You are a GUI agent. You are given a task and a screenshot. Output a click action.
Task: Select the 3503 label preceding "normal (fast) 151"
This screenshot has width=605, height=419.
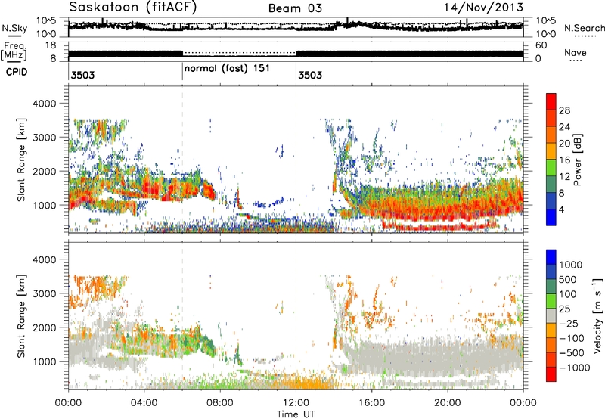pos(82,75)
